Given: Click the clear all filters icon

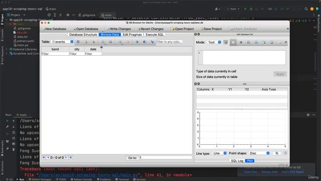Looking at the screenshot, I should (x=86, y=42).
